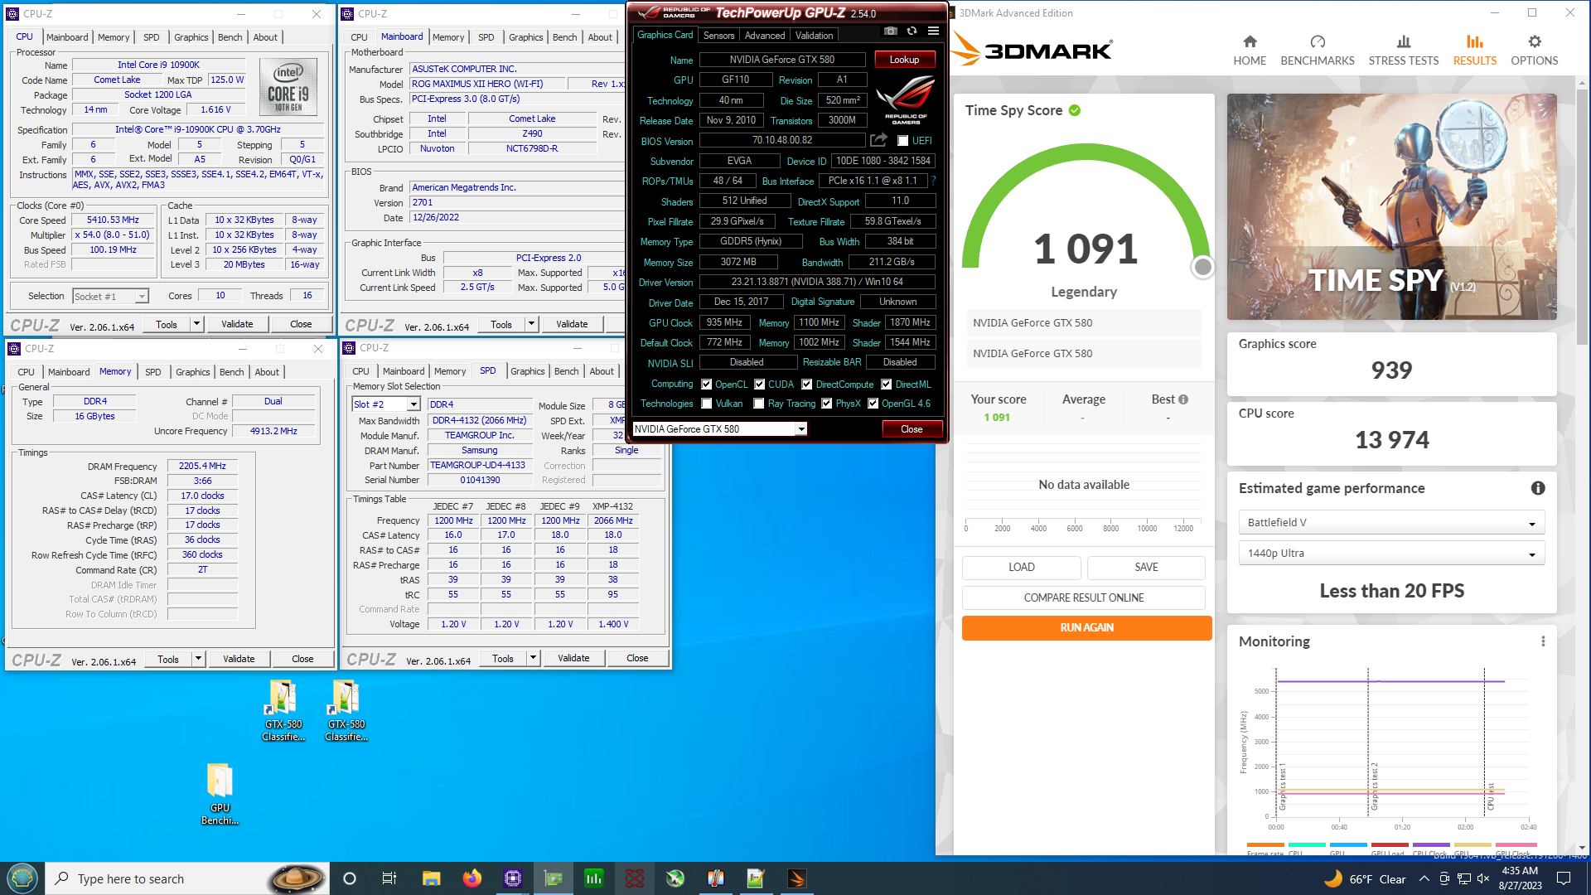Click the LOAD button in 3DMark
This screenshot has width=1591, height=895.
click(x=1021, y=567)
